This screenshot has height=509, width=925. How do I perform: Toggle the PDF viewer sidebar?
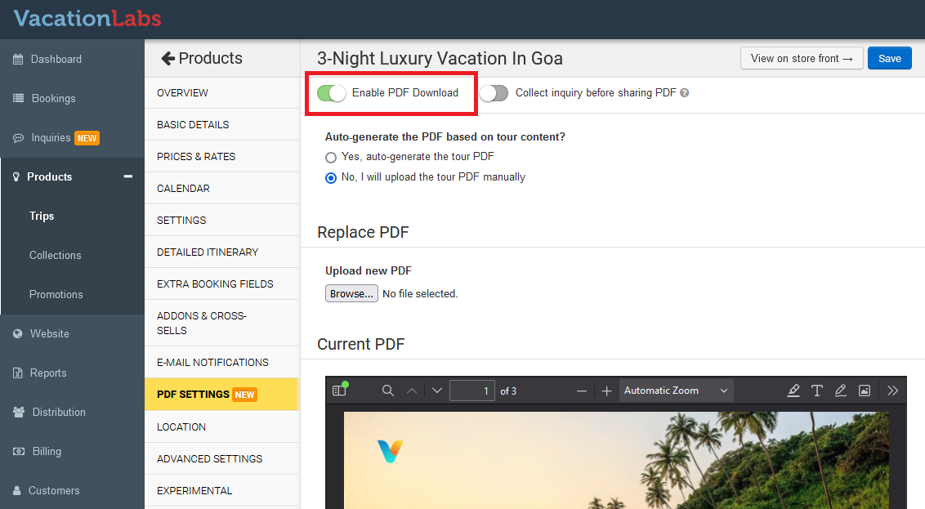[340, 391]
